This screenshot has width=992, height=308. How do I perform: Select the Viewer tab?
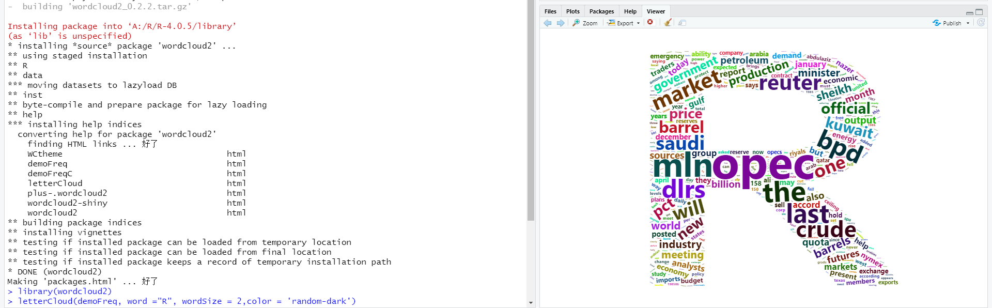pyautogui.click(x=656, y=11)
